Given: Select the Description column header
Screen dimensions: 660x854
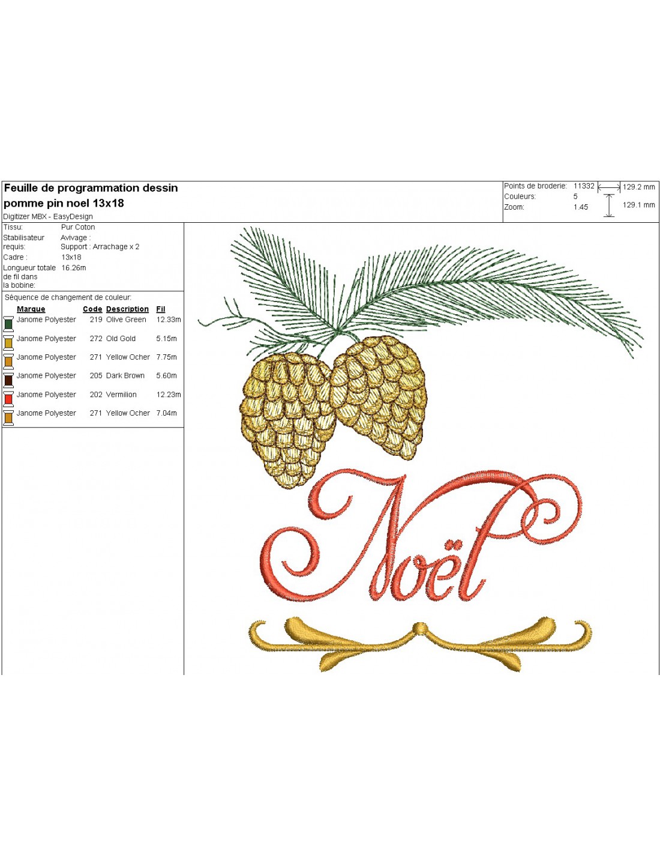Looking at the screenshot, I should [127, 309].
